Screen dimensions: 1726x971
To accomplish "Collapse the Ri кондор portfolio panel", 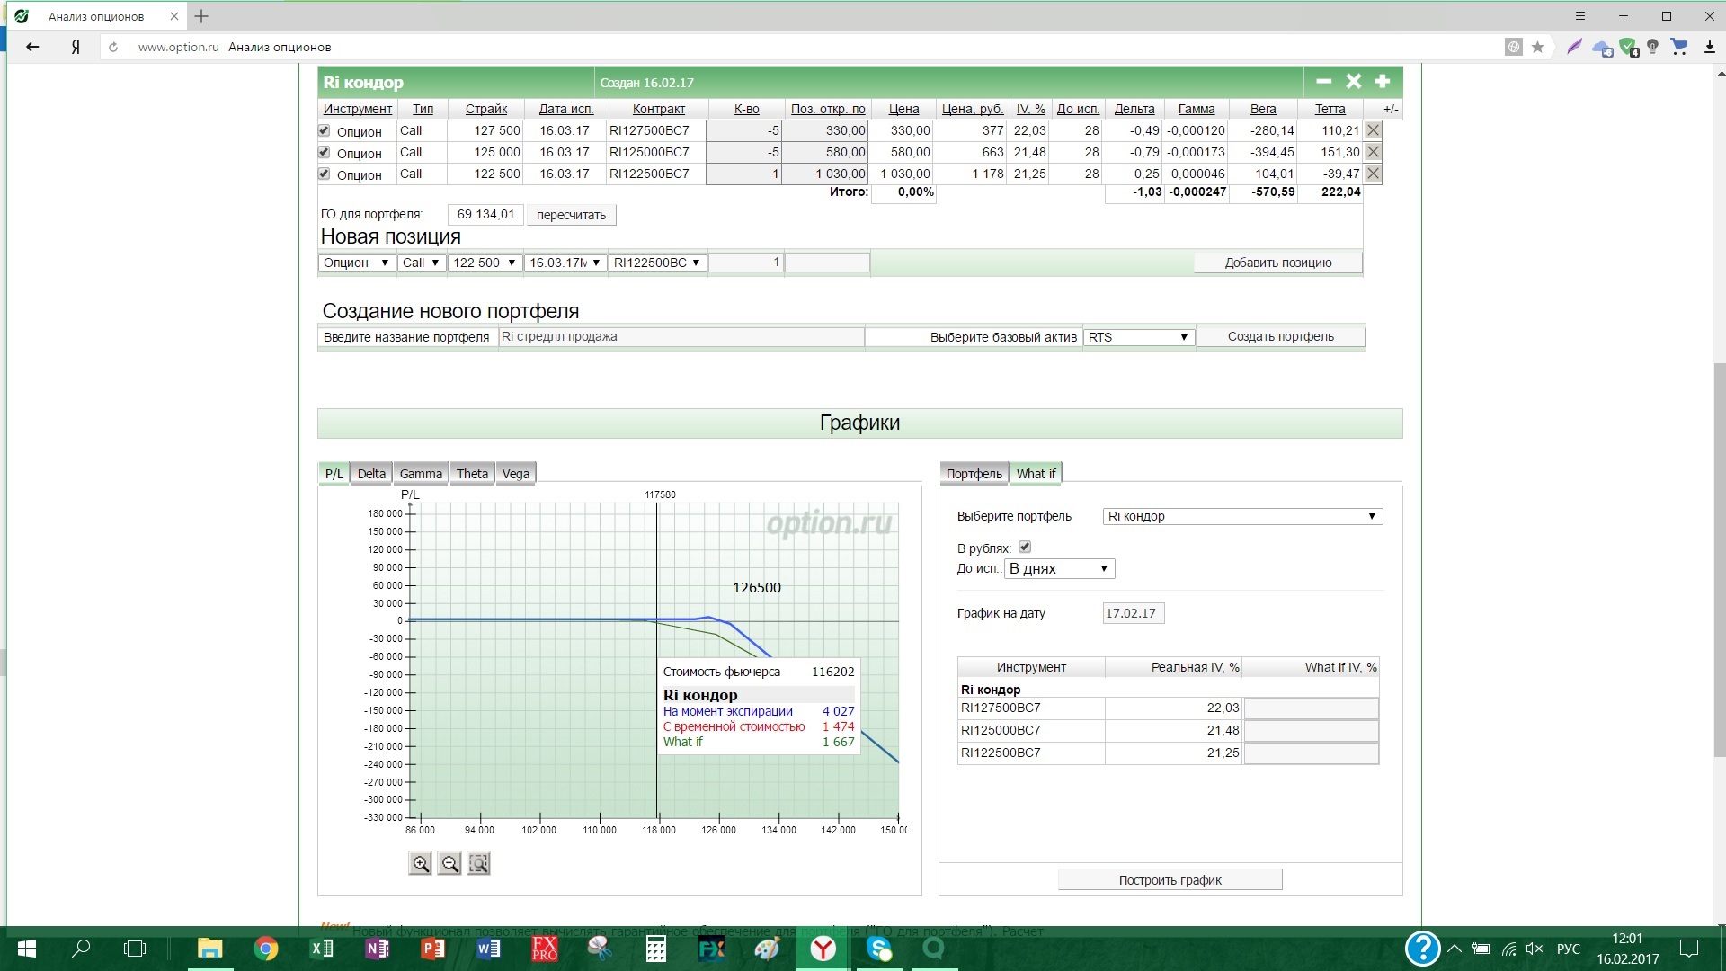I will coord(1323,82).
